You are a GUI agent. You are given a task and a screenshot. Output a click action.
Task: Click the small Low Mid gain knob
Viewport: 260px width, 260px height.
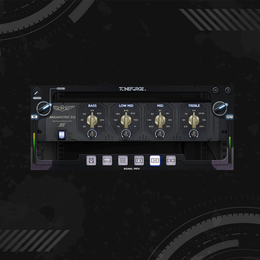[x=126, y=134]
